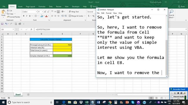Align text left in the cell
This screenshot has height=105, width=188.
coord(52,16)
